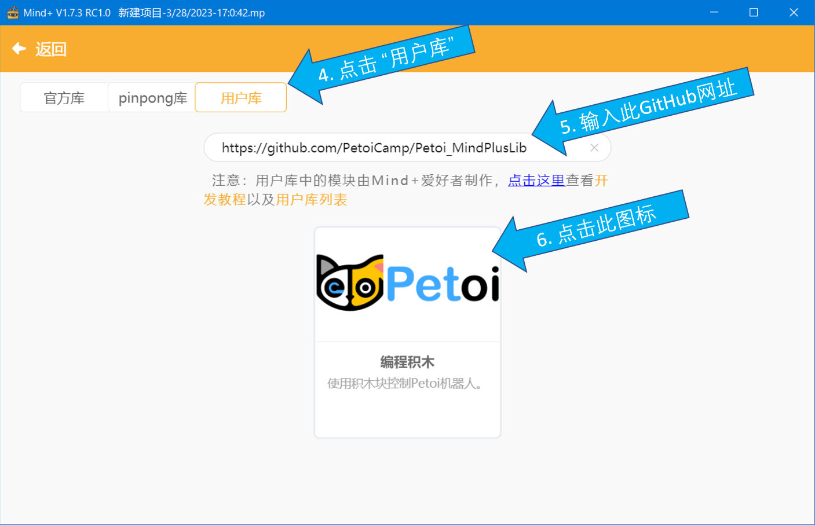
Task: Minimize the Mind+ window
Action: pos(714,12)
